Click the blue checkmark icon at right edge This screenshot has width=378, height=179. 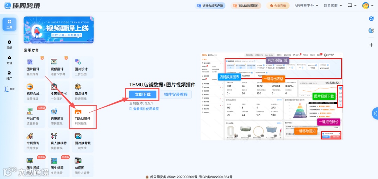click(x=371, y=19)
